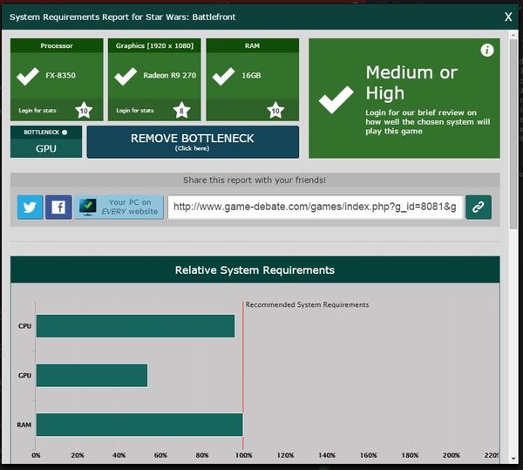Screen dimensions: 523x470
Task: Open Your PC on EVERY website banner
Action: point(119,208)
